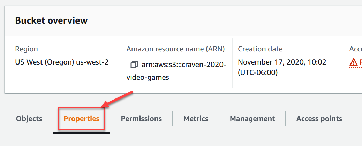Screen dimensions: 362x146
Task: Click the Amazon resource name (ARN) label
Action: pos(175,49)
